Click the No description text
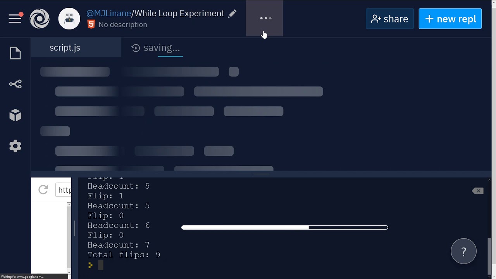 tap(123, 24)
